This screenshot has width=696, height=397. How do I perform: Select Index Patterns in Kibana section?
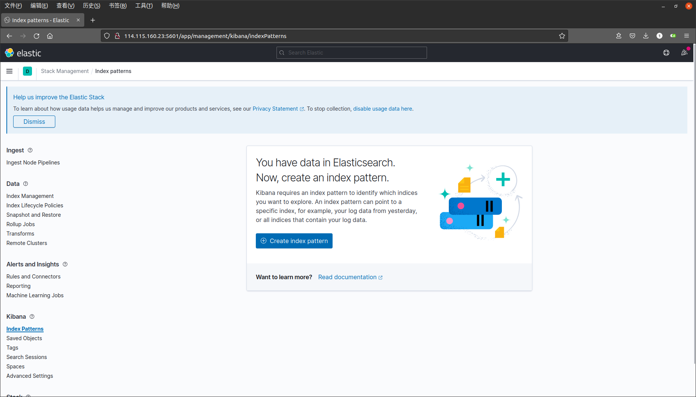tap(25, 329)
